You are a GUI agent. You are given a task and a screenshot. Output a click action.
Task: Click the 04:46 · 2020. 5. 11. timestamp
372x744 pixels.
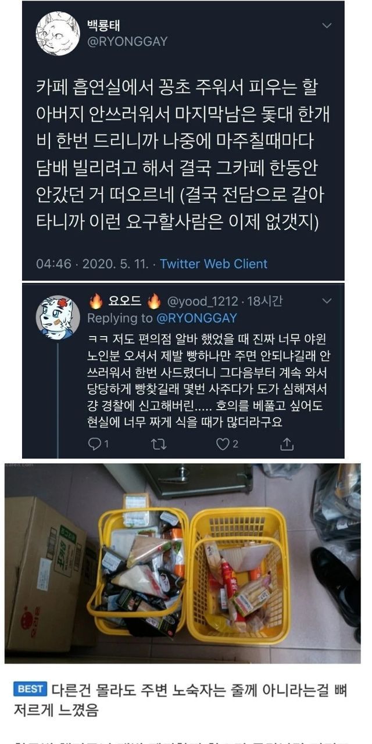(93, 263)
